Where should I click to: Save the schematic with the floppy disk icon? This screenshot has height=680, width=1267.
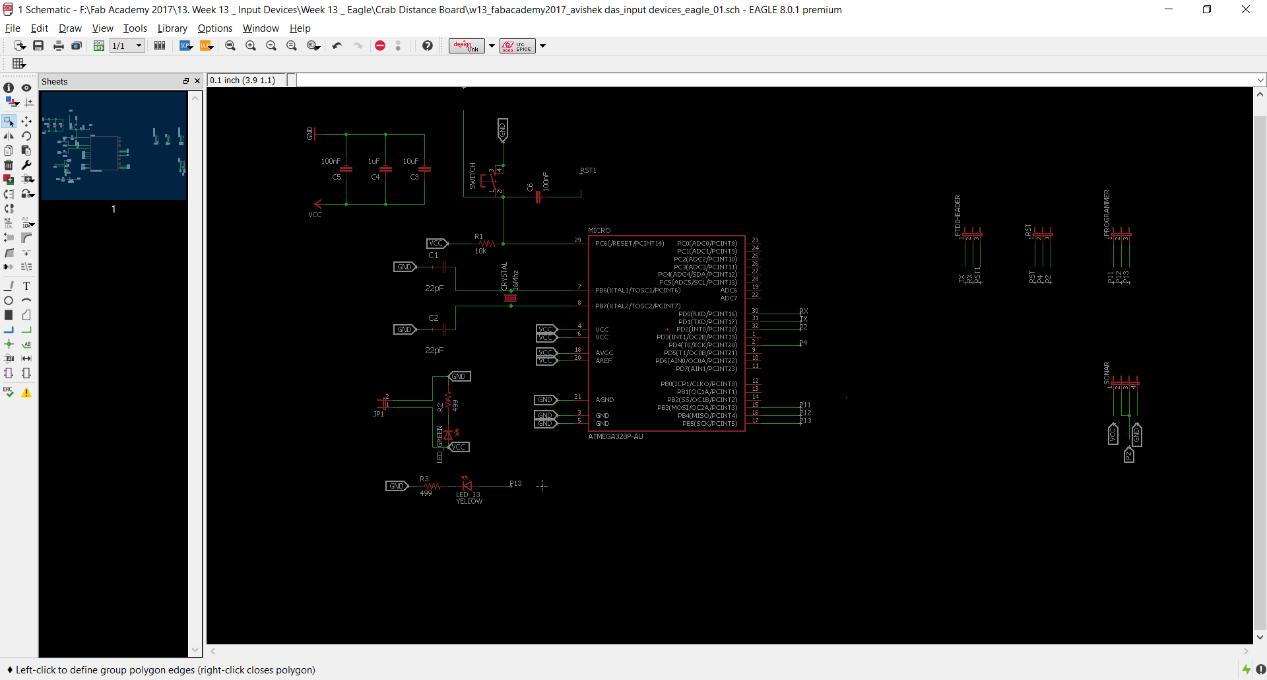[38, 46]
